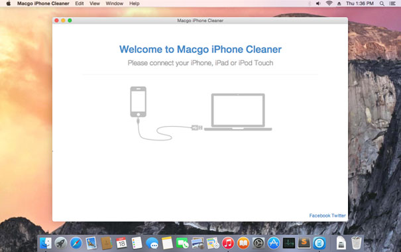Click the menu bar clock showing Thu 1:36 PM
Viewport: 401px width, 252px height.
[x=359, y=3]
